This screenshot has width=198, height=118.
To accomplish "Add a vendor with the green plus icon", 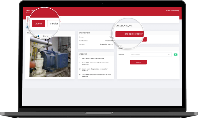I will click(175, 54).
